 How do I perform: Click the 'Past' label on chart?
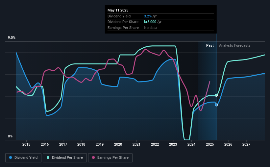[x=210, y=45]
